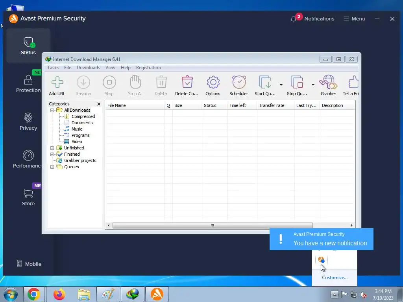The image size is (403, 302).
Task: Open Firefox from the taskbar
Action: click(59, 294)
